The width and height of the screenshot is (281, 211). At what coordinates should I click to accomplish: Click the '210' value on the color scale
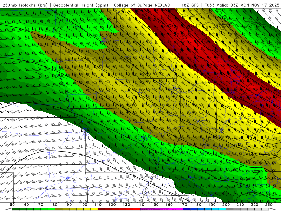[x=241, y=205]
